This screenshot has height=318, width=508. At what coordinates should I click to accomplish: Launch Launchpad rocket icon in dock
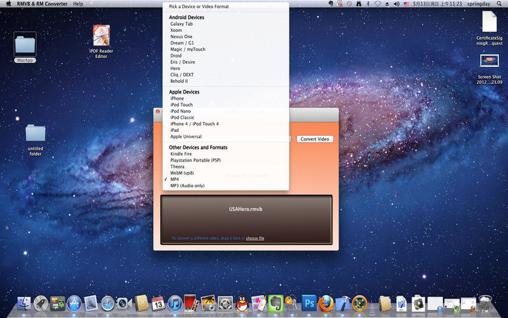(41, 304)
